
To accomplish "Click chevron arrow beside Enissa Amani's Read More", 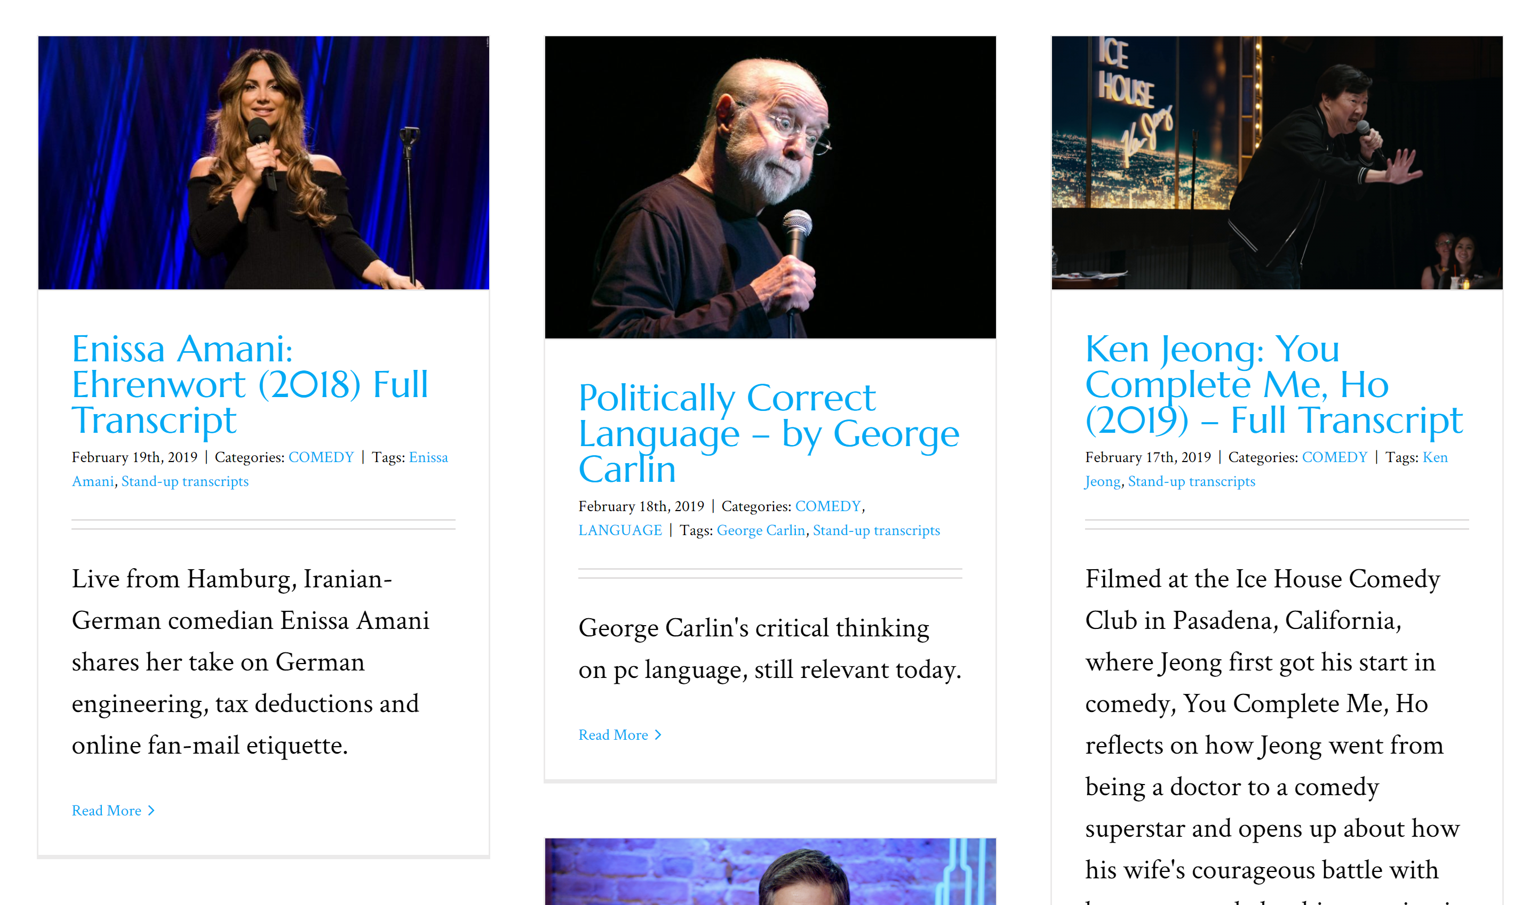I will click(x=152, y=811).
